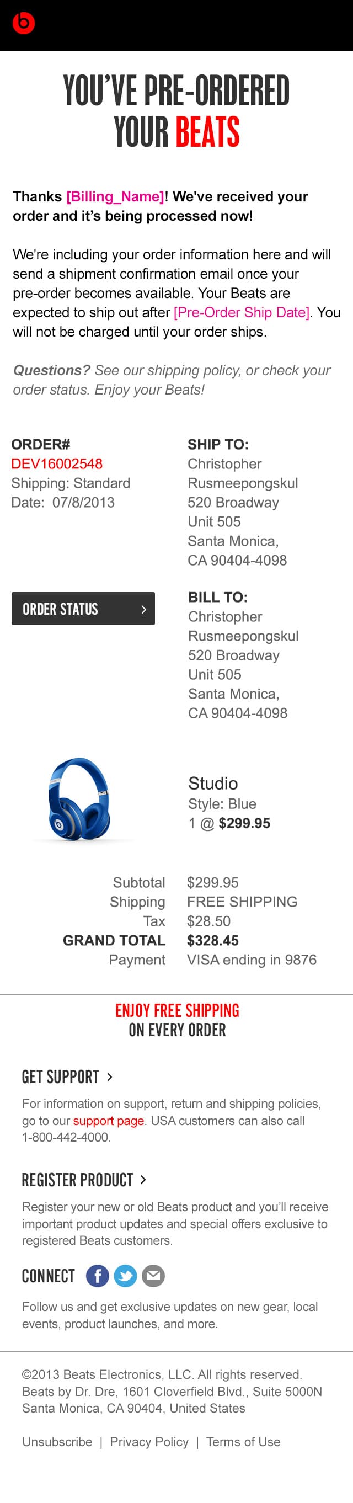Open the Get Support heading

(x=60, y=1077)
